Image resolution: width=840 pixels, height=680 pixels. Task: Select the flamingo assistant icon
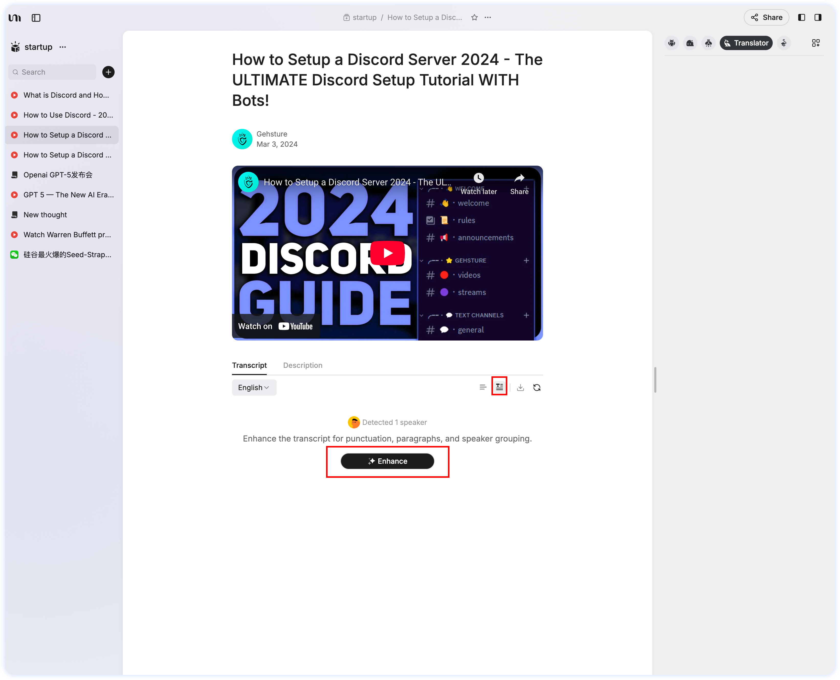point(783,43)
